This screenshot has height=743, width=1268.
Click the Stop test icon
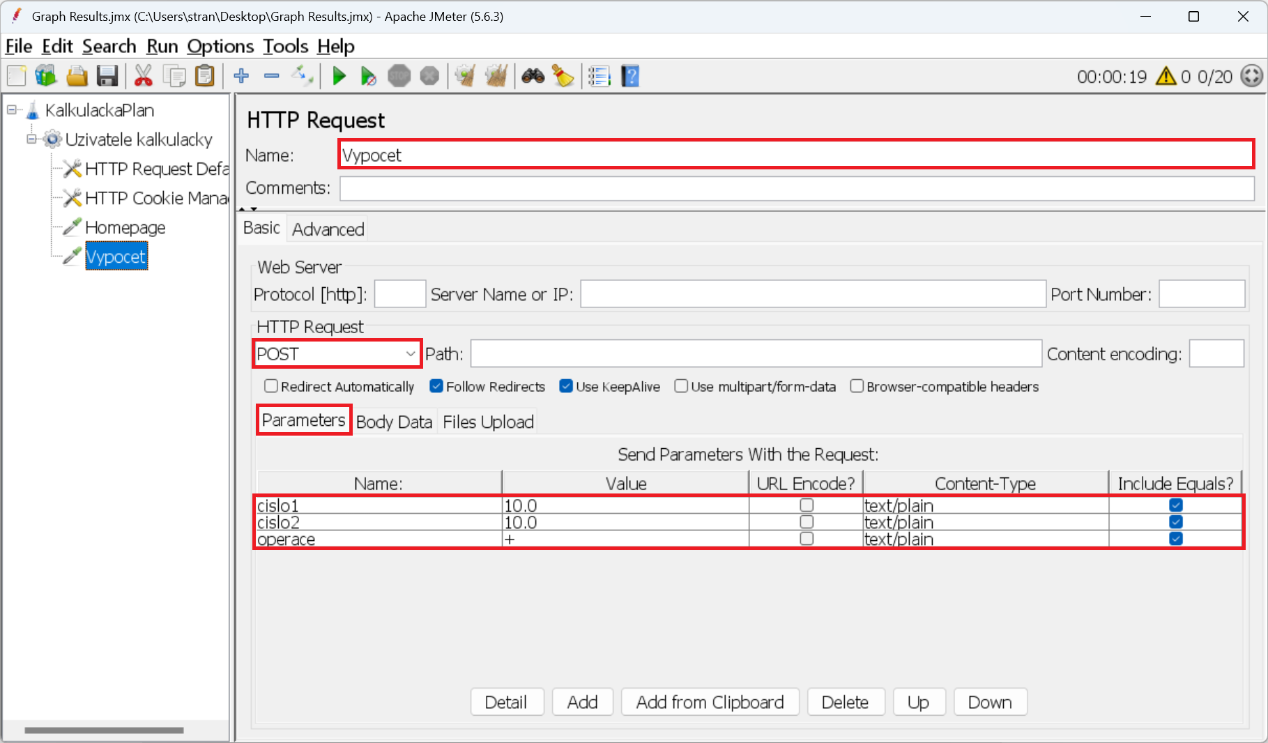coord(399,76)
